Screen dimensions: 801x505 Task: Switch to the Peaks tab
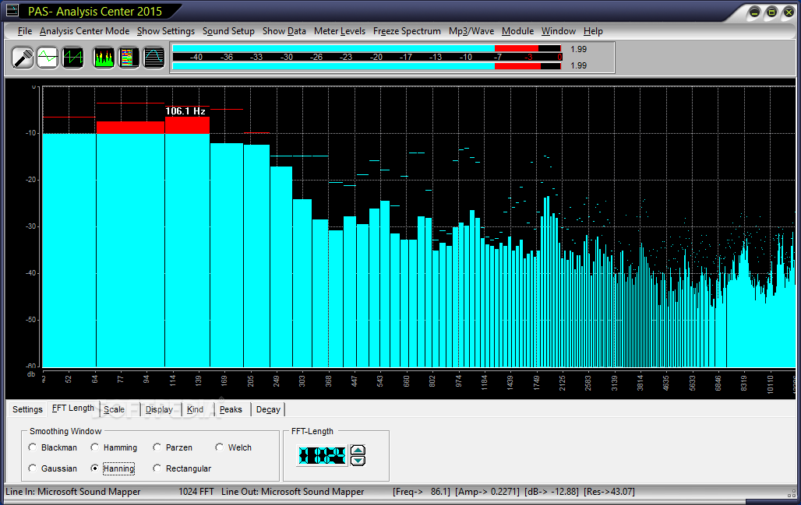click(x=231, y=409)
